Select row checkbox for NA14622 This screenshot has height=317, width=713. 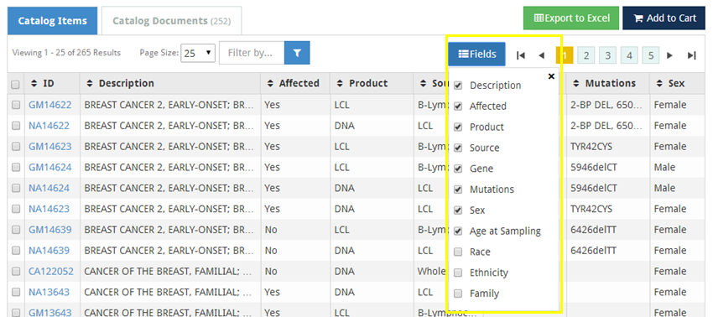coord(16,126)
